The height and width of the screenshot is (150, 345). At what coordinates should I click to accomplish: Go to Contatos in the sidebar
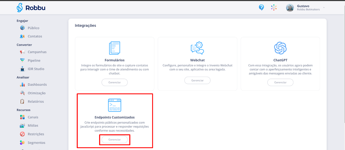tap(35, 36)
